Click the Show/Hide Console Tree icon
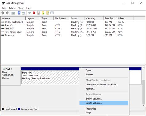146x116 pixels. (13, 13)
